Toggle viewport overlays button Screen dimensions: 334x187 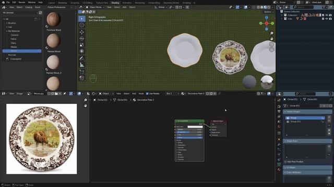[x=246, y=7]
